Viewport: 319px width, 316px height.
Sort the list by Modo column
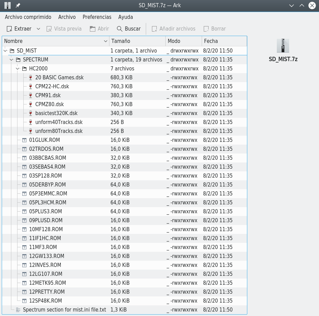pyautogui.click(x=184, y=41)
